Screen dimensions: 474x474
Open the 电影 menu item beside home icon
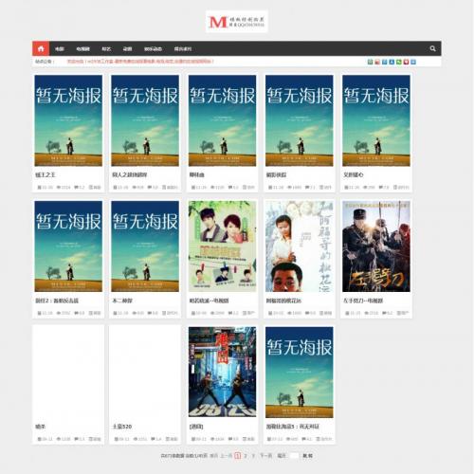(60, 49)
